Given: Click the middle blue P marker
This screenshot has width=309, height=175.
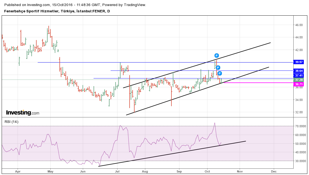Looking at the screenshot, I should click(x=218, y=67).
